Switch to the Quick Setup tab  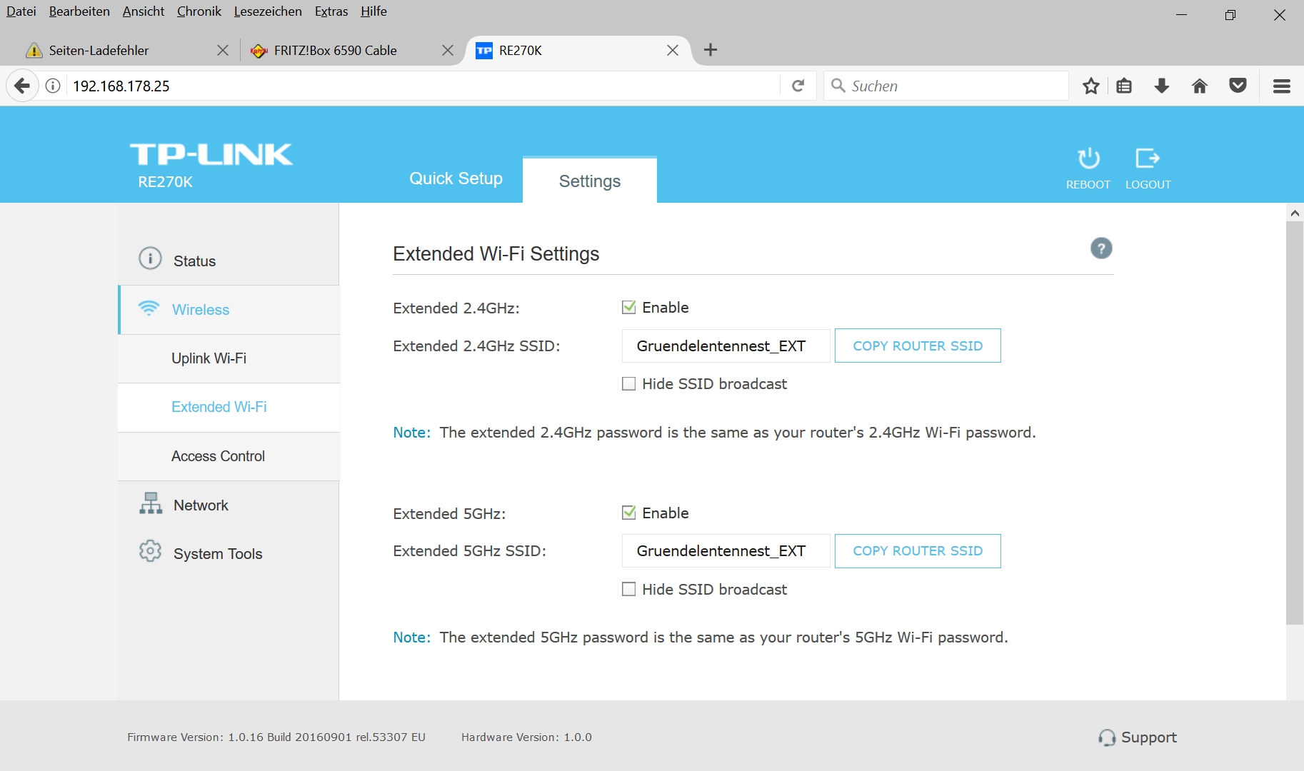(x=456, y=178)
